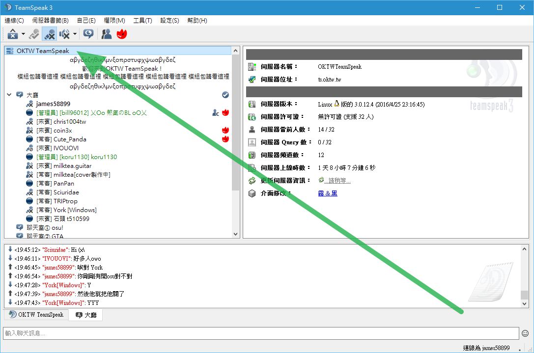Open the whisper chat bubble toolbar icon
The image size is (534, 353).
click(x=88, y=34)
